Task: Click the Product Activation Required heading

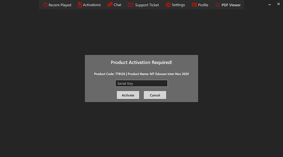Action: [141, 62]
